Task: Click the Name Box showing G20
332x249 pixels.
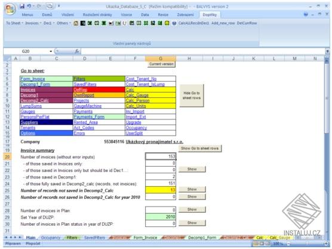Action: [26, 51]
